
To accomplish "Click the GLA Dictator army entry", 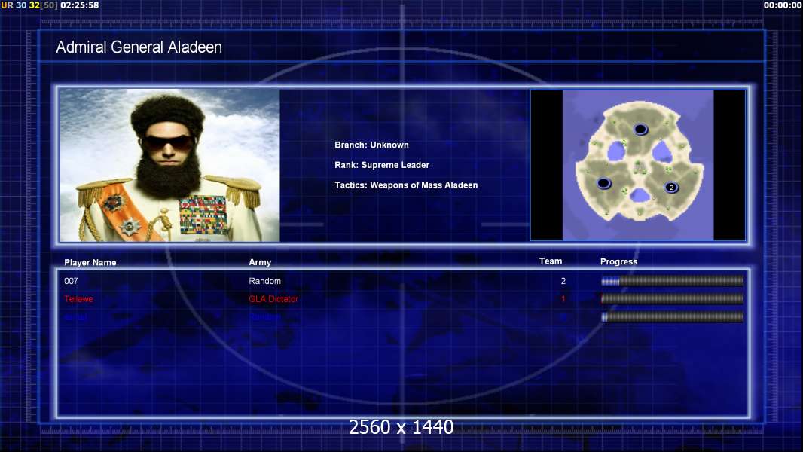I will (273, 299).
